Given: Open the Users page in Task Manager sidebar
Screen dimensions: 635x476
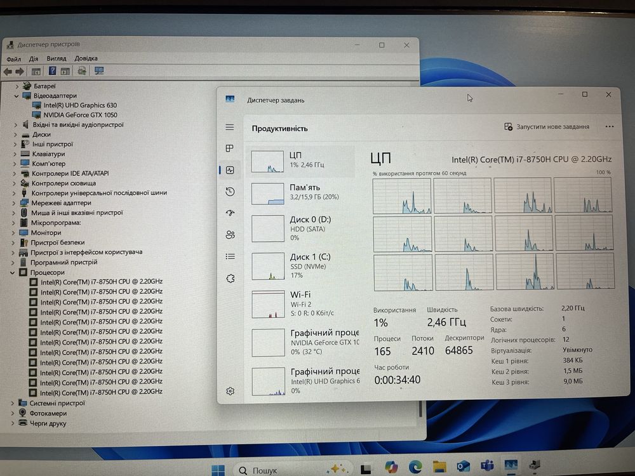Looking at the screenshot, I should coord(230,235).
